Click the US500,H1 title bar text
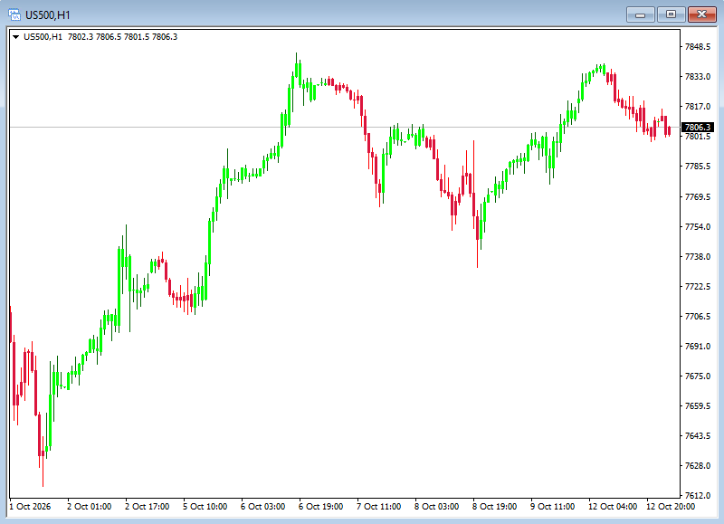 [x=48, y=15]
